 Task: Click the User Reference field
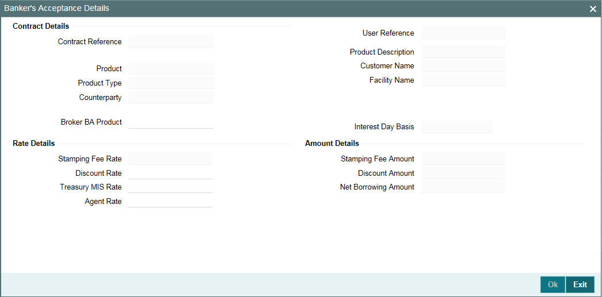pos(463,33)
